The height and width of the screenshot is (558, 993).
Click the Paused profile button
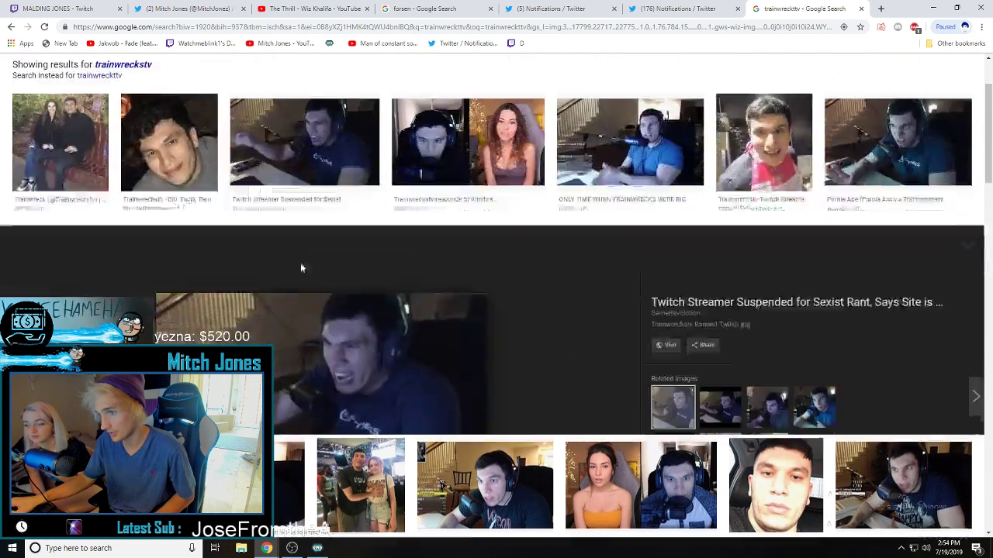pos(952,26)
